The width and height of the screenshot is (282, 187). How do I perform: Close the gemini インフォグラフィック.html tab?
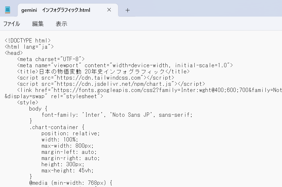[109, 10]
